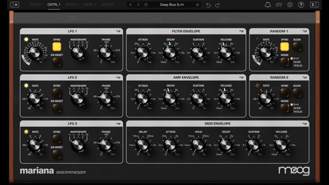Toggle Random 2 SLEW button
329x185 pixels.
click(x=297, y=93)
